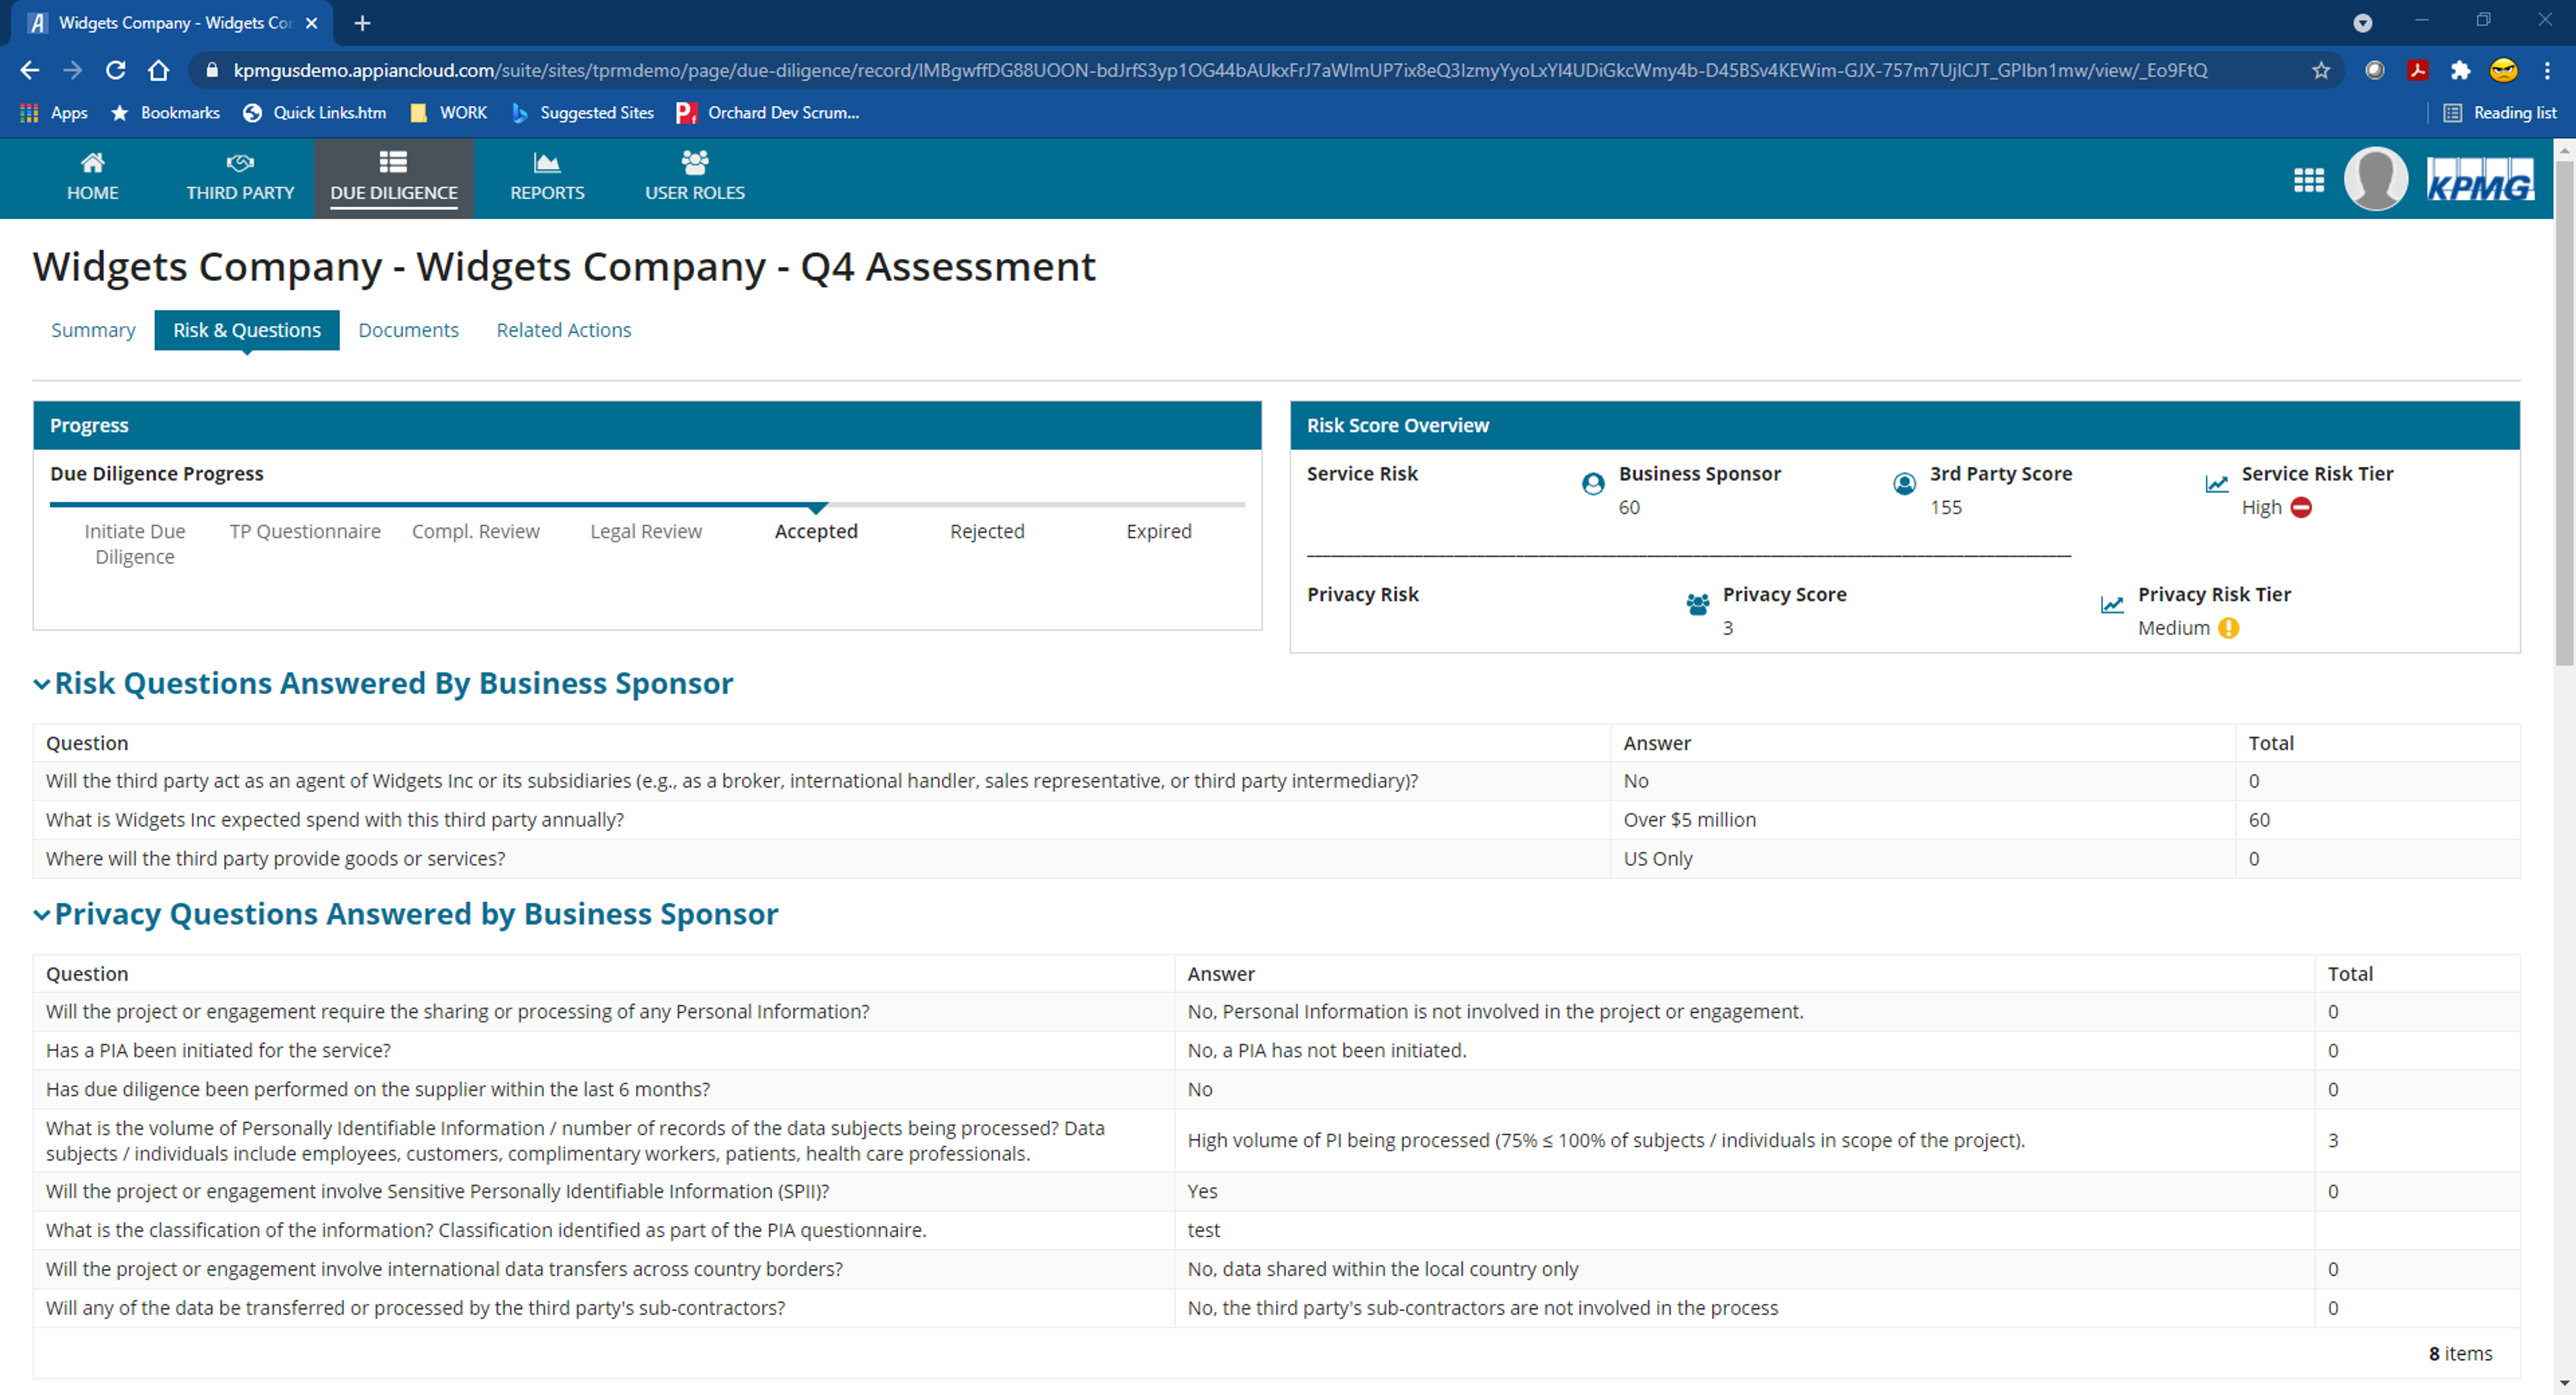
Task: Open the Extensions puzzle icon
Action: coord(2460,70)
